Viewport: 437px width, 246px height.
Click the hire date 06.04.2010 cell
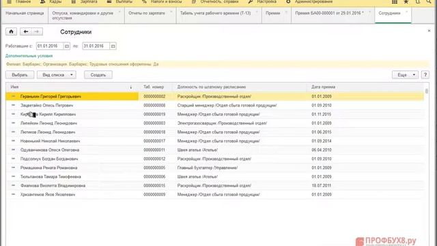coord(322,150)
